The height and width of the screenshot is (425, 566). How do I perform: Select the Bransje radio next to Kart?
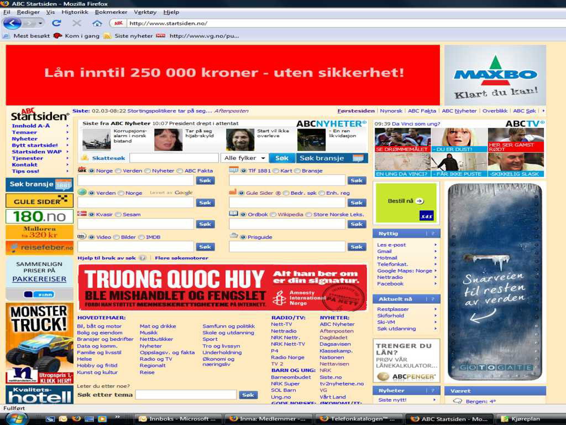tap(297, 170)
